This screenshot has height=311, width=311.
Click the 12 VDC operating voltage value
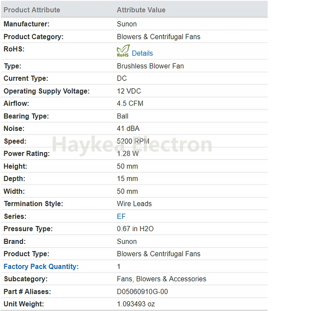pyautogui.click(x=129, y=91)
